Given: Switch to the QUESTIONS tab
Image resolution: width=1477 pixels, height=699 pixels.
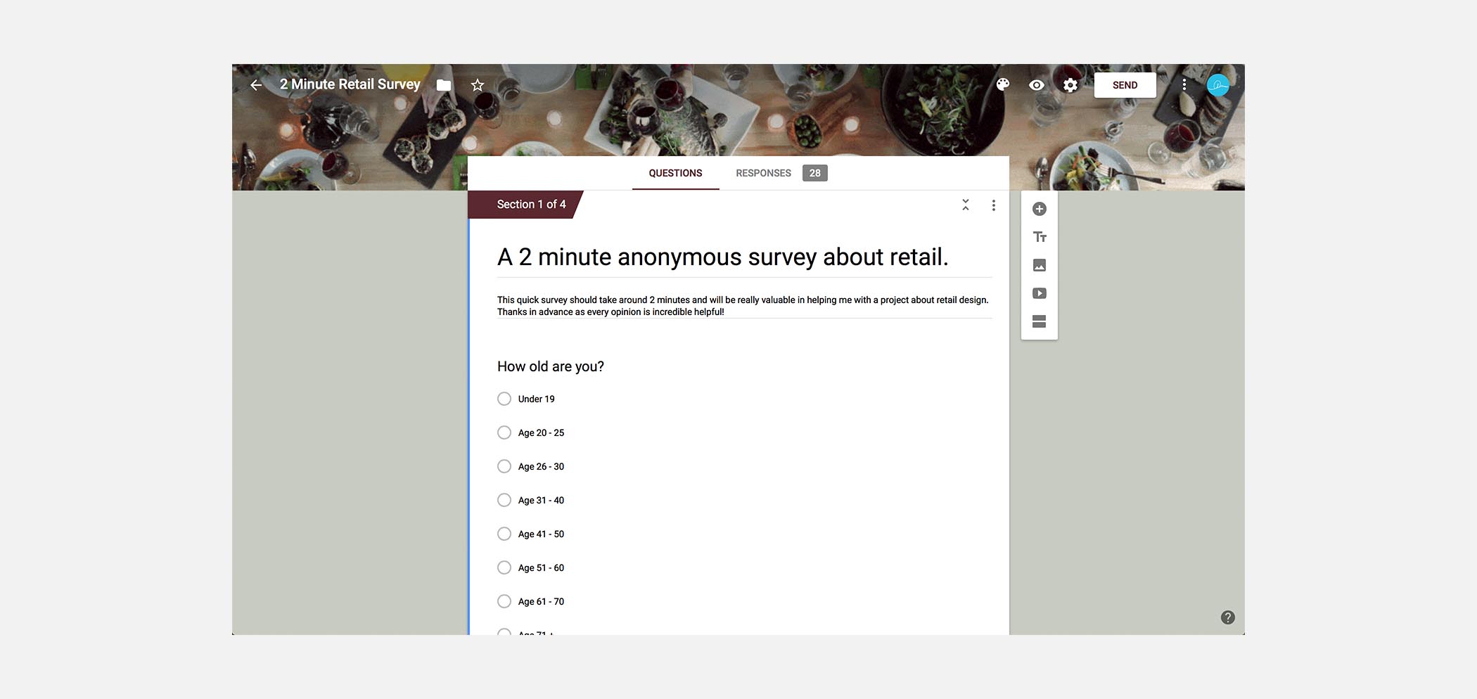Looking at the screenshot, I should click(675, 173).
